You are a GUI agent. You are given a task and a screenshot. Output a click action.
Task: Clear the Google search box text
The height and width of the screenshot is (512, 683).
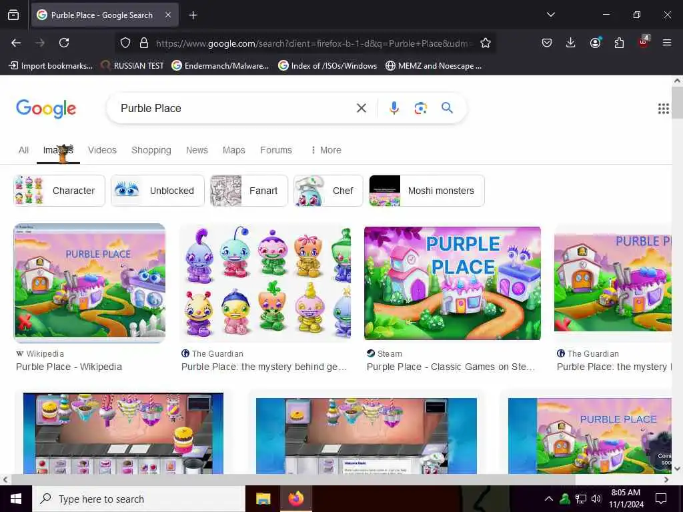click(362, 108)
